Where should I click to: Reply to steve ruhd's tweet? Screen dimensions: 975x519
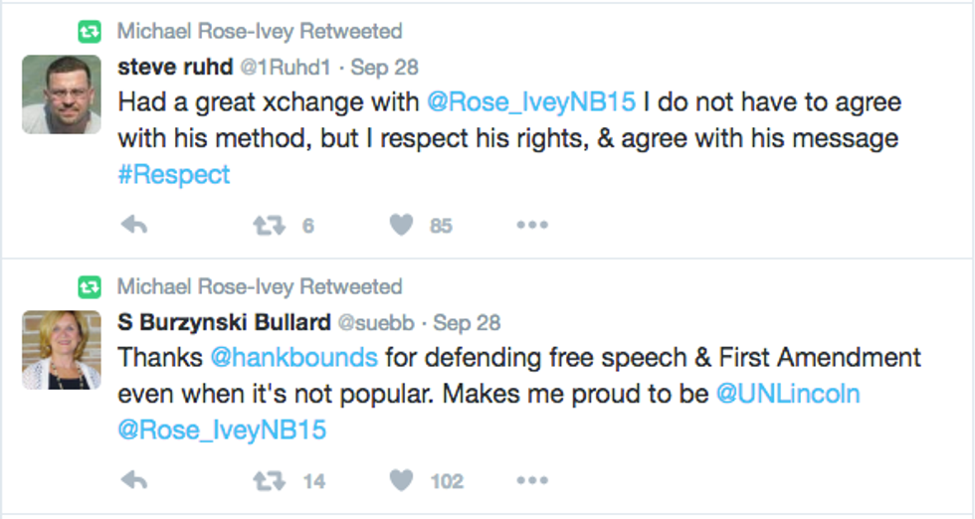point(133,226)
